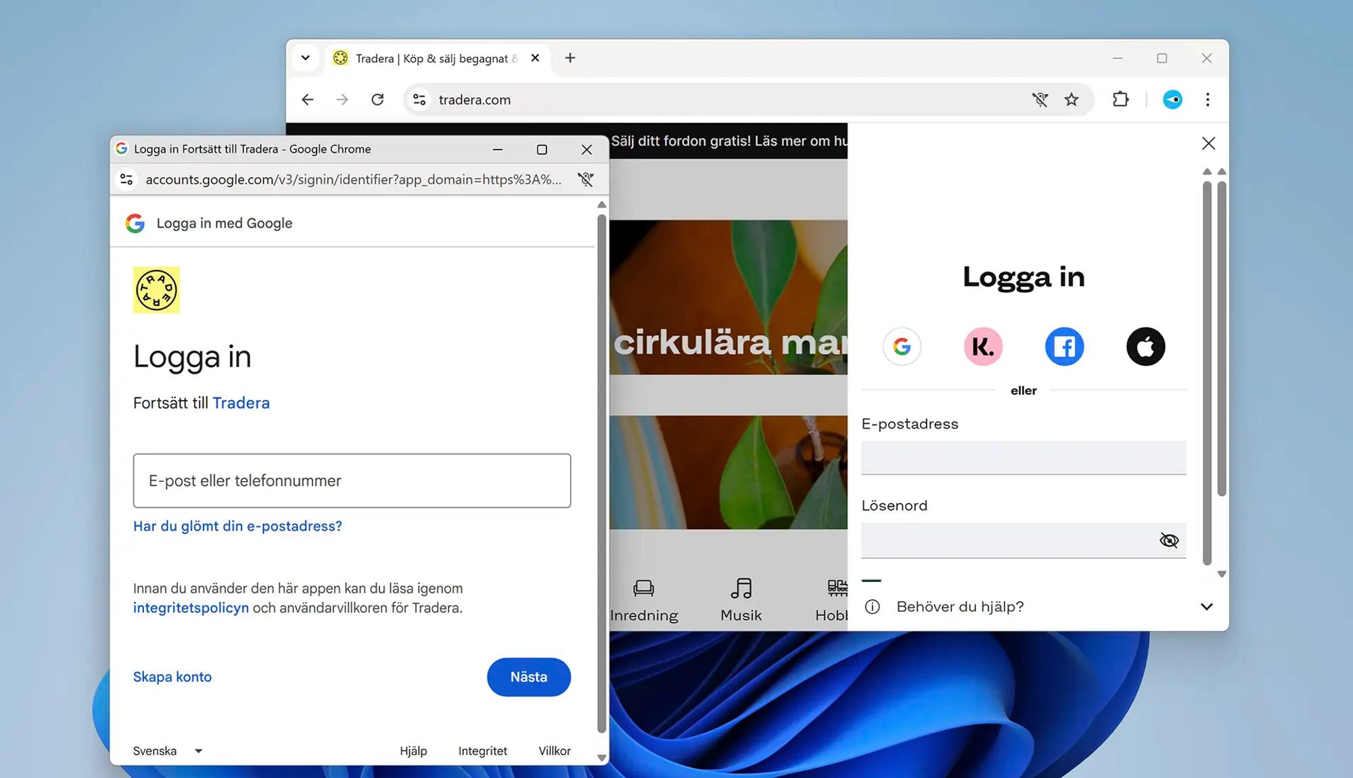
Task: Click the Skapa konto link
Action: pyautogui.click(x=173, y=677)
